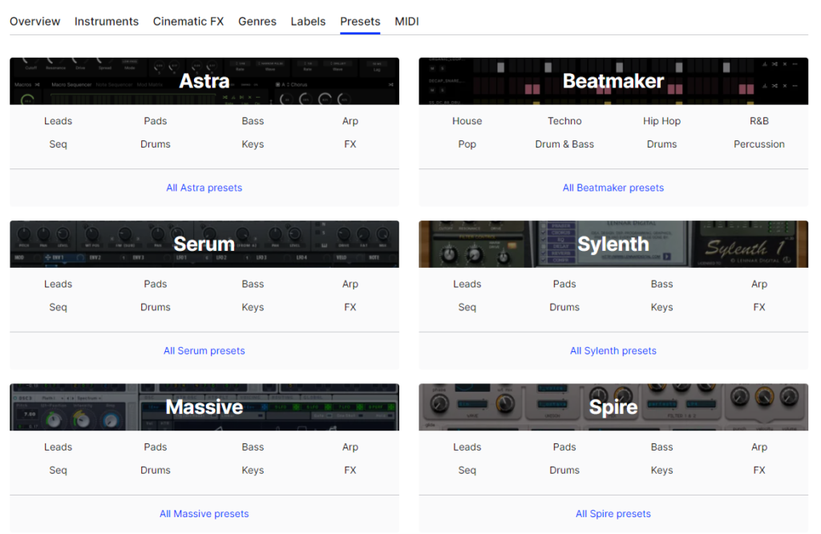Switch to the Labels tab

point(308,21)
